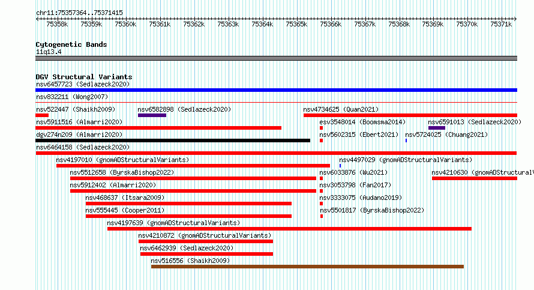Image resolution: width=534 pixels, height=290 pixels.
Task: Click the small red nsv5501817 marker
Action: point(322,216)
